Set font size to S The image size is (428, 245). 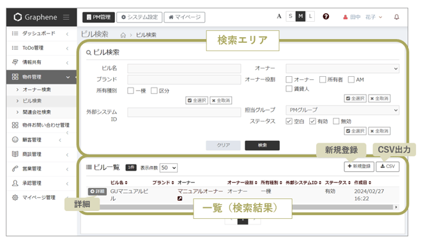[x=291, y=17]
